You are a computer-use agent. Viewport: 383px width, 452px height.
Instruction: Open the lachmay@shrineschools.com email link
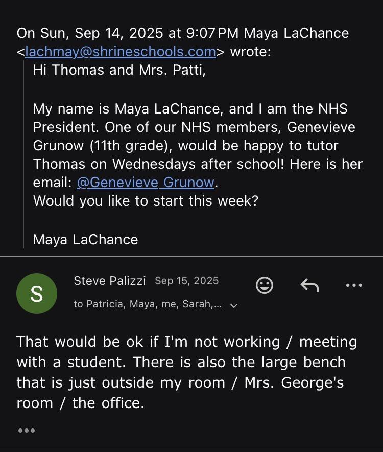(121, 52)
